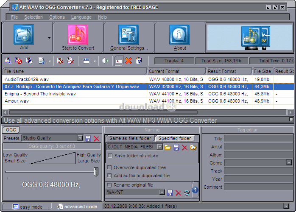Screen dimensions: 296x212
Task: Click the filter selection funnel icon
Action: [x=42, y=61]
